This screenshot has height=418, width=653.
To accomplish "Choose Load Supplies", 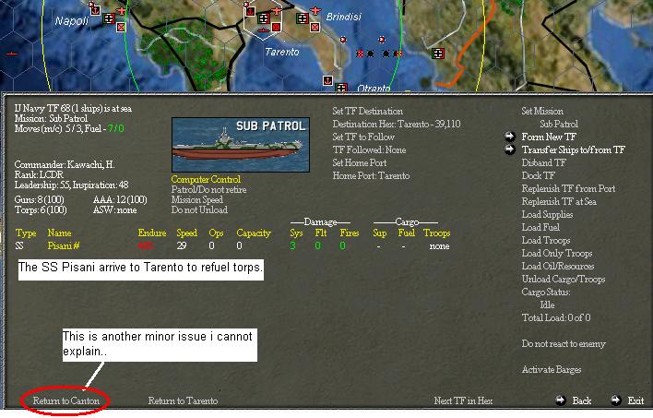I will click(x=547, y=214).
